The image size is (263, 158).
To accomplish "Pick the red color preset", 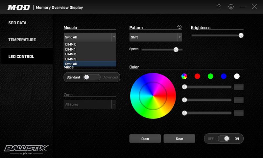I will pyautogui.click(x=197, y=76).
